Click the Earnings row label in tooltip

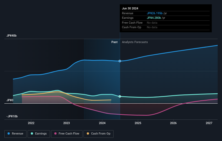tap(128, 18)
